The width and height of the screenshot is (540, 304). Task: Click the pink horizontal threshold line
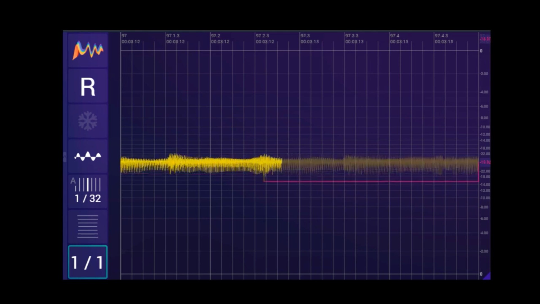[371, 182]
